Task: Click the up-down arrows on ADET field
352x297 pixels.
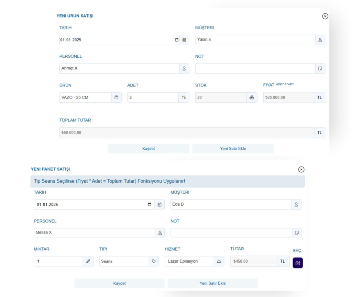Action: click(184, 98)
